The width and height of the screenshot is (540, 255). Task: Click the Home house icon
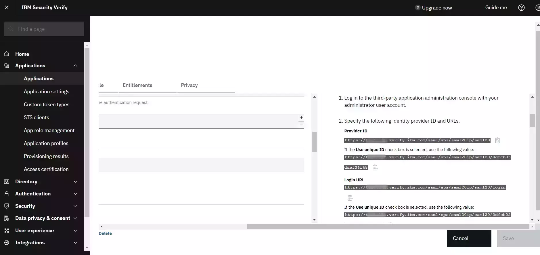pos(7,54)
